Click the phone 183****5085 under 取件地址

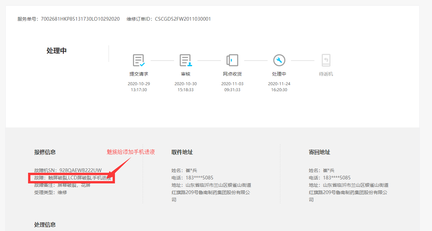point(199,178)
